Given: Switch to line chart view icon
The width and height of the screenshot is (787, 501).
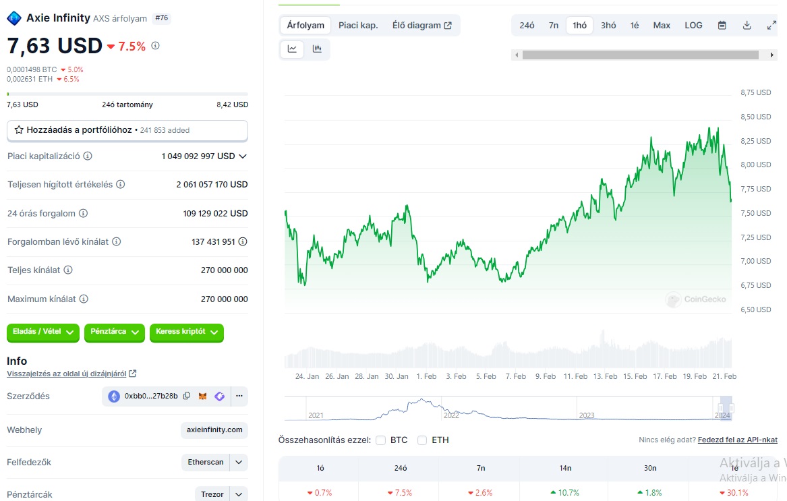Looking at the screenshot, I should [292, 49].
